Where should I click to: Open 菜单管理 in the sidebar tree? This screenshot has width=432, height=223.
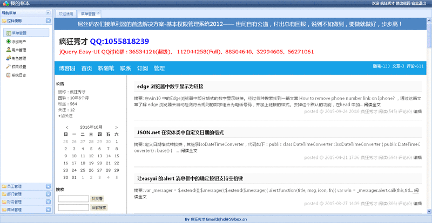coord(19,33)
